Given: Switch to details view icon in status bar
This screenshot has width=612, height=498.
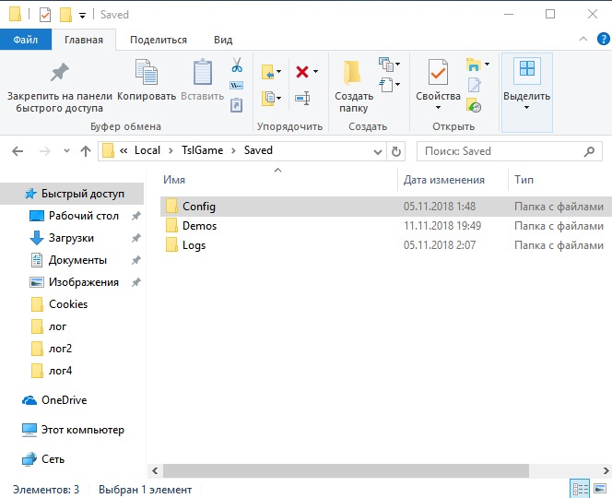Looking at the screenshot, I should coord(581,489).
